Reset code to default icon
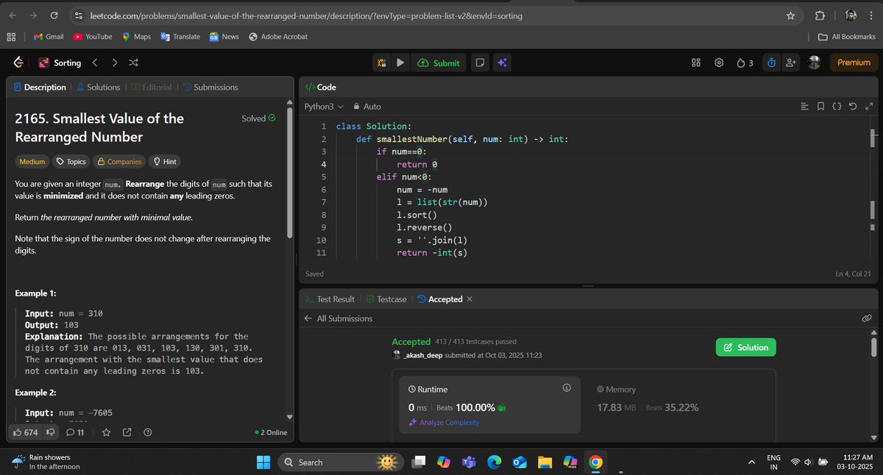883x475 pixels. 853,107
